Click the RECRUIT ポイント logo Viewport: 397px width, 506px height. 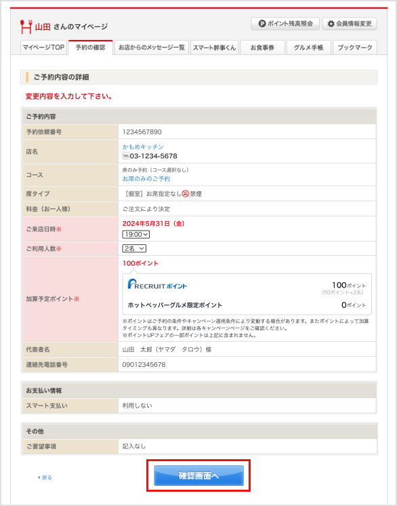[157, 285]
